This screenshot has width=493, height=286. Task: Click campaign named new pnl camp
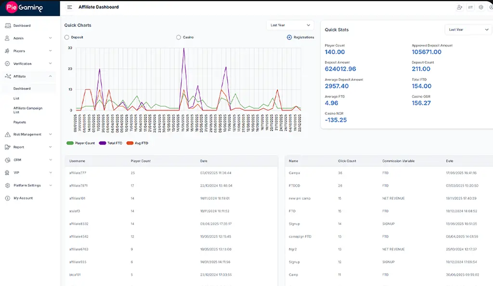(299, 199)
